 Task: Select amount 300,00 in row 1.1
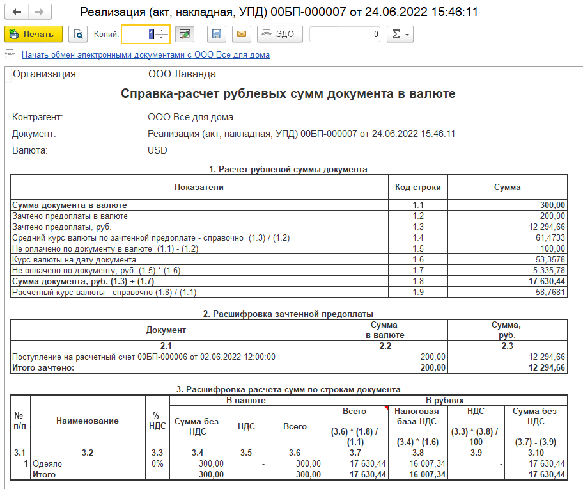[552, 205]
